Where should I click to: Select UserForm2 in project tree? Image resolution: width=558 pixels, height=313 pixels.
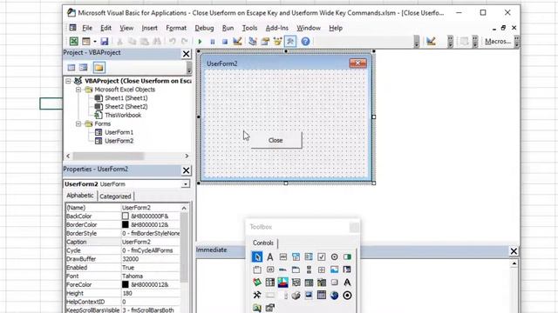(x=119, y=141)
